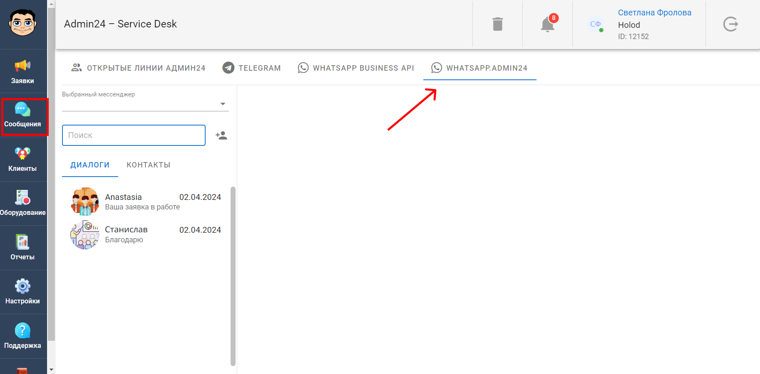Switch to Открытые линии Админ24 tab
This screenshot has width=760, height=374.
pyautogui.click(x=139, y=68)
